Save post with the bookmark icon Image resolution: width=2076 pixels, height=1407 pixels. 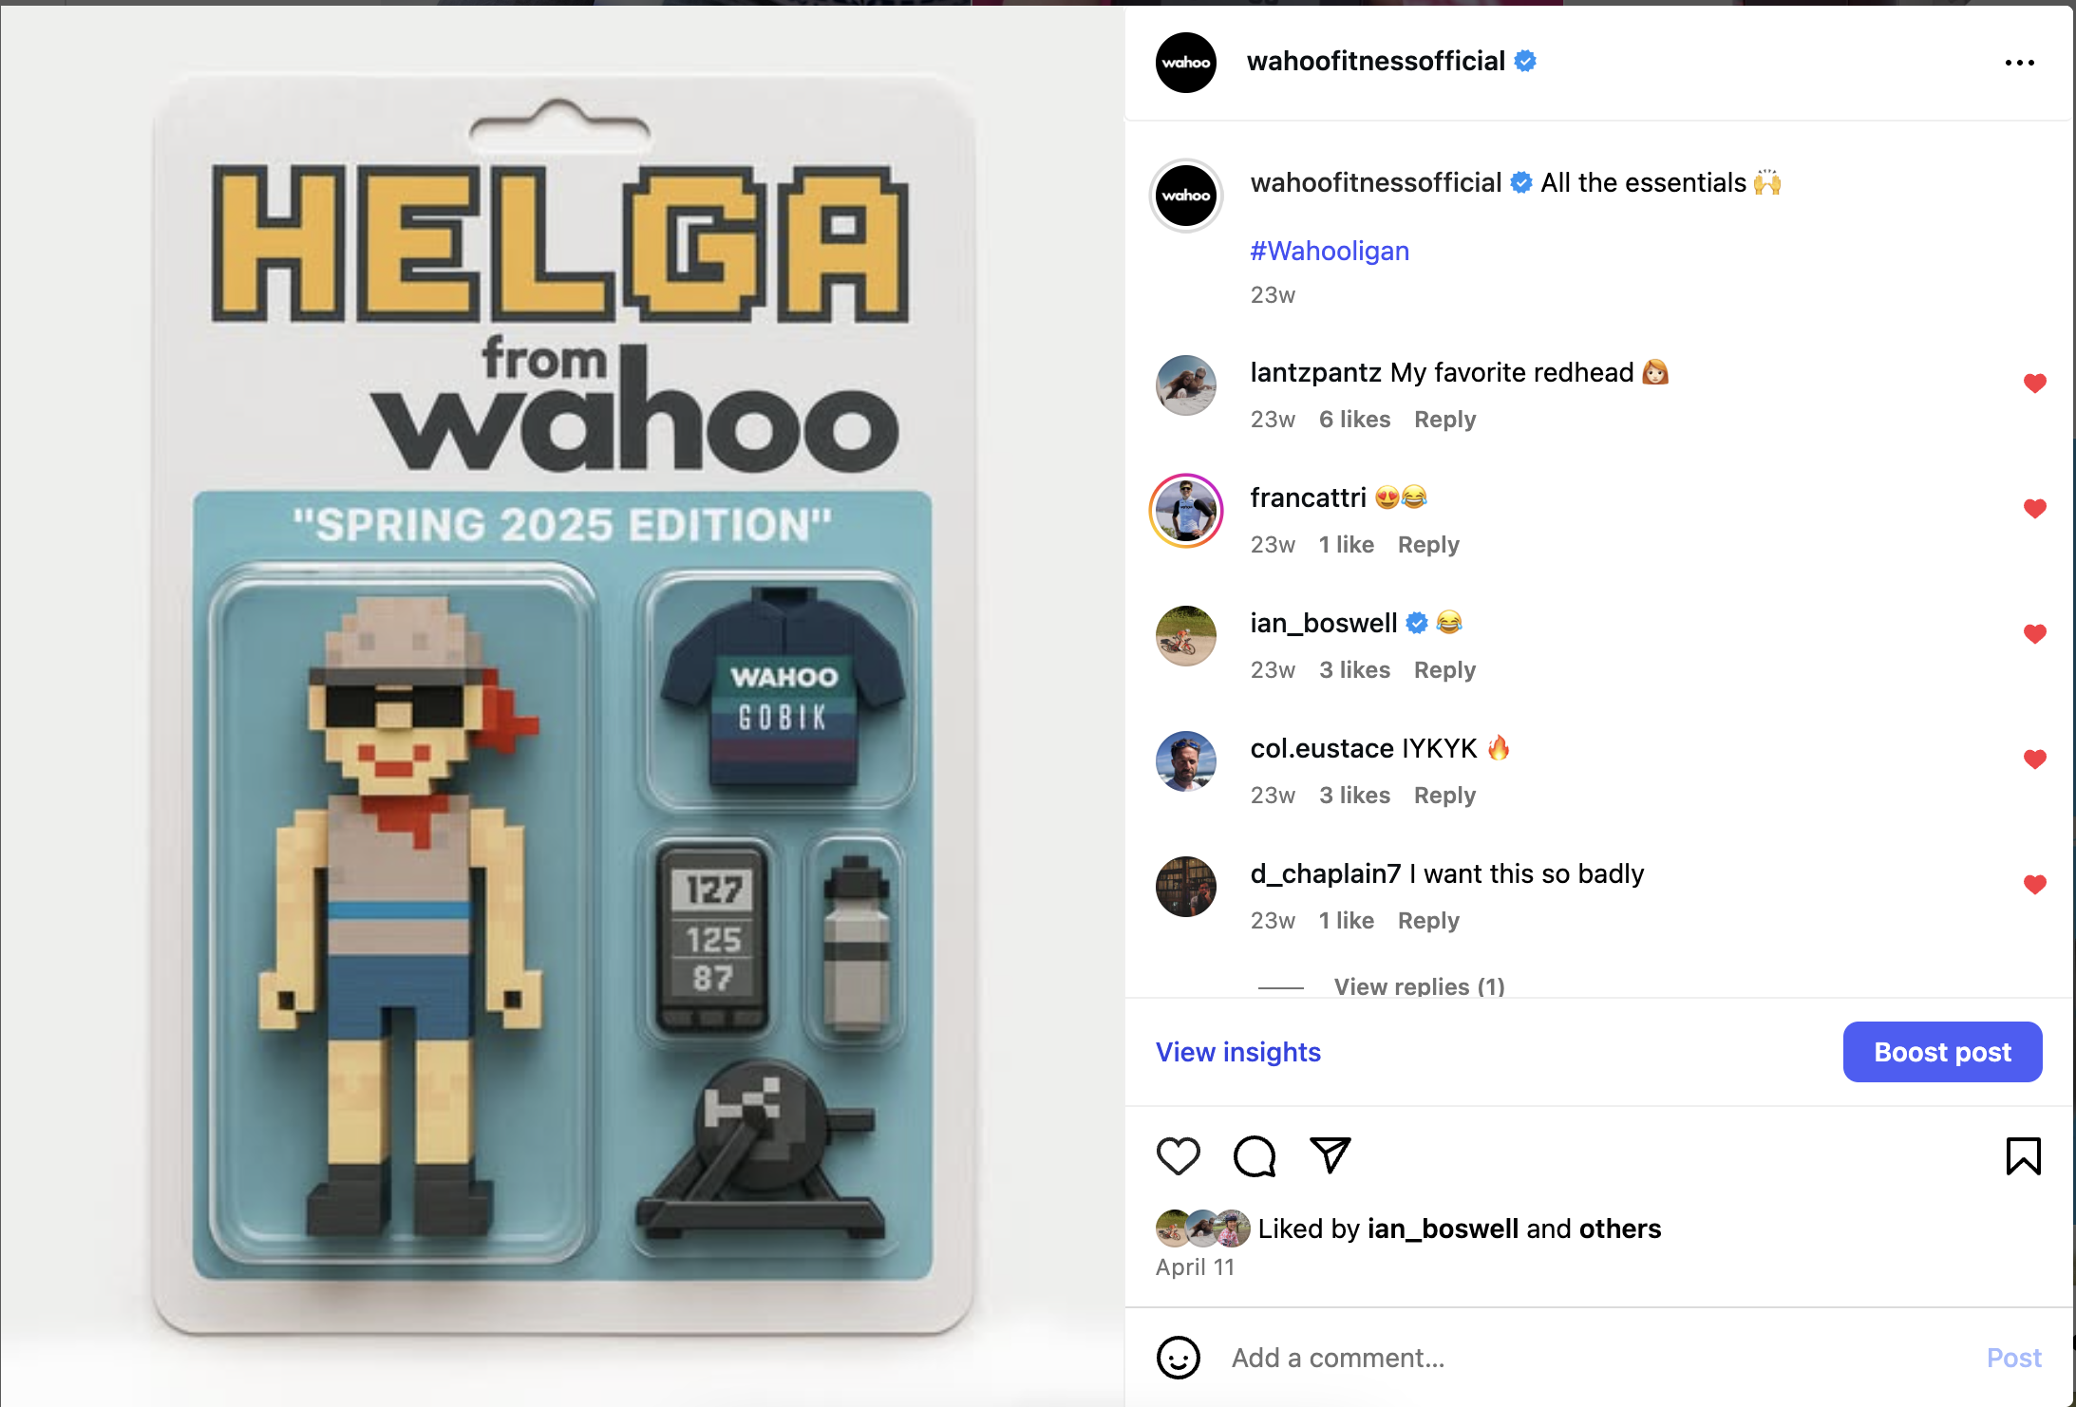2023,1155
